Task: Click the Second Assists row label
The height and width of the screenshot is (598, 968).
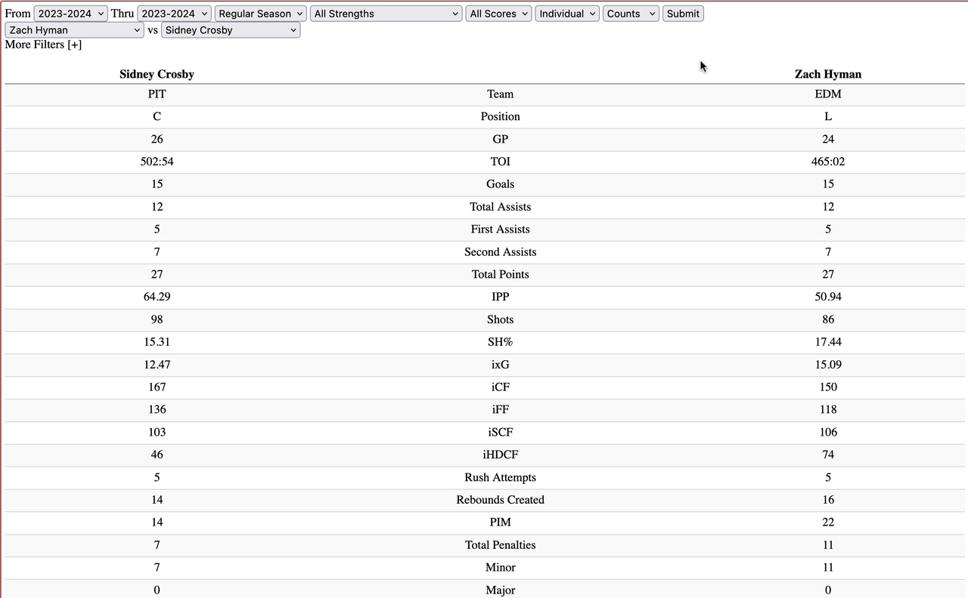Action: pyautogui.click(x=500, y=252)
